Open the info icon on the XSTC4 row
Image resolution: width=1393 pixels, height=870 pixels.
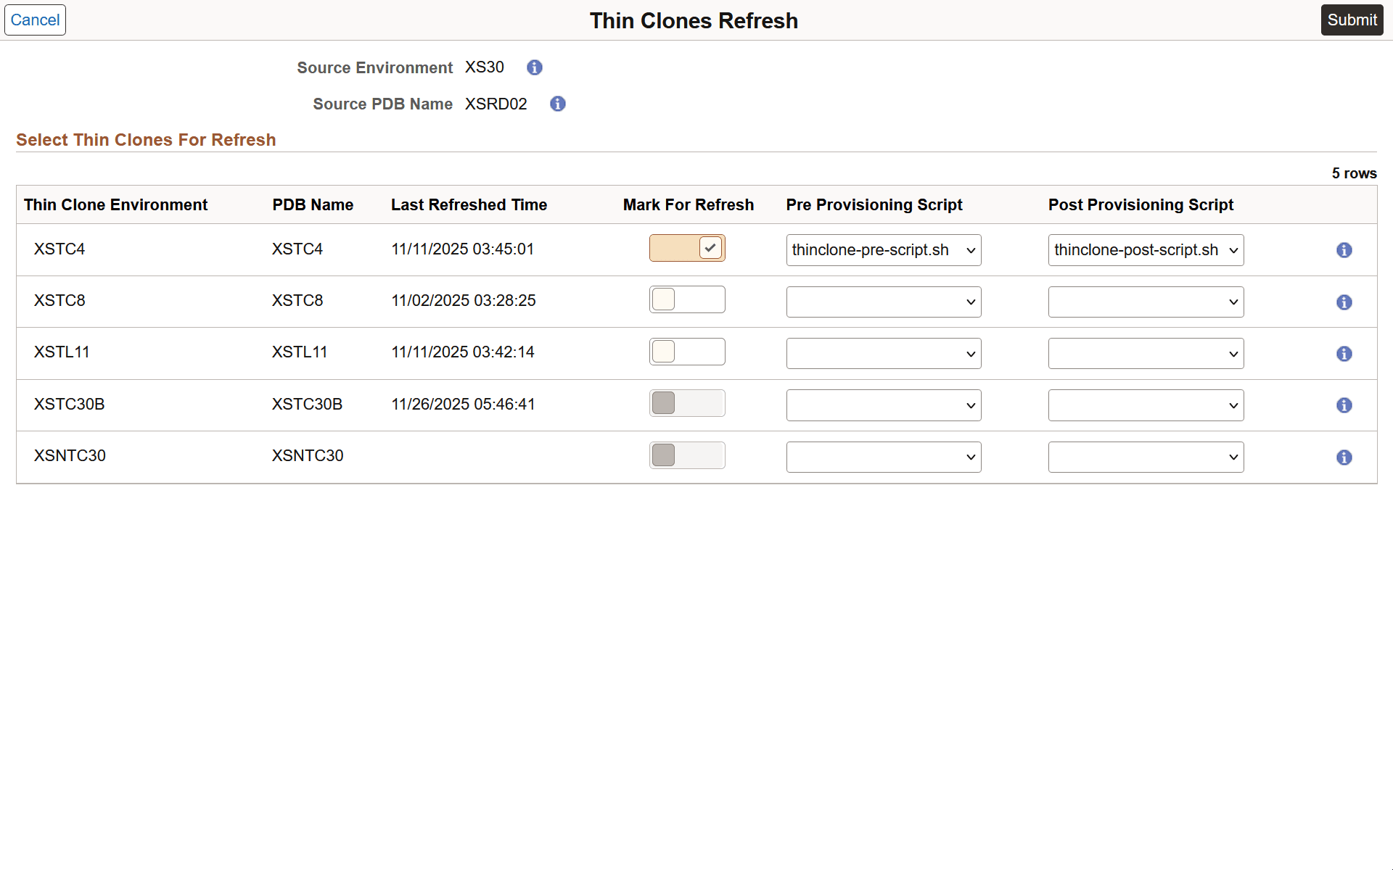tap(1344, 249)
